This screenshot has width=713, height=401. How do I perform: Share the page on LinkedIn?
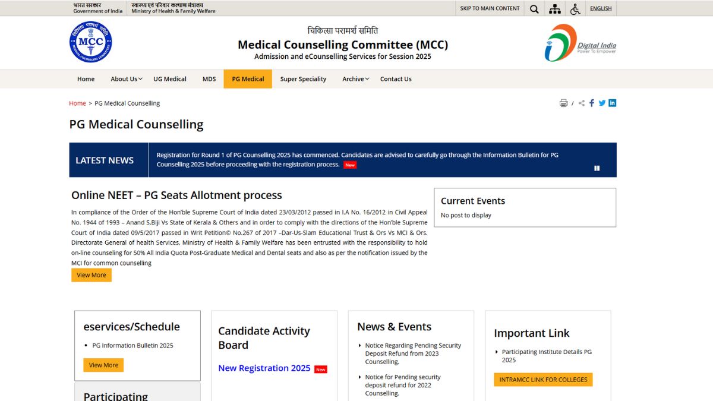point(613,103)
